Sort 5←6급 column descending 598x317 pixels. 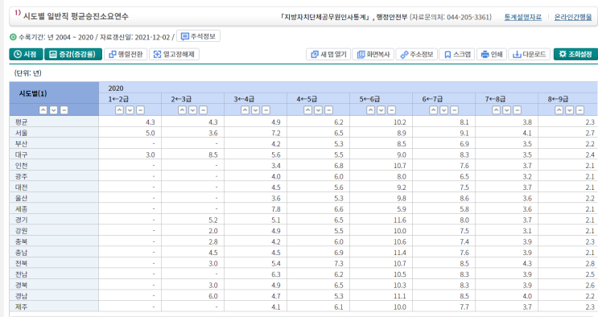(x=381, y=110)
